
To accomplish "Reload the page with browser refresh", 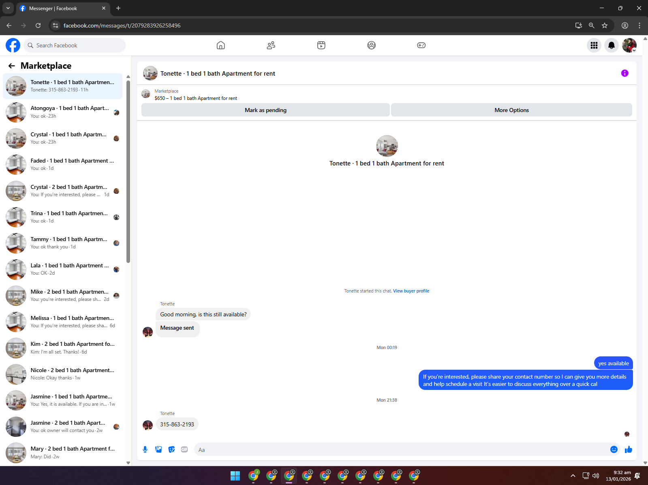I will pyautogui.click(x=38, y=25).
